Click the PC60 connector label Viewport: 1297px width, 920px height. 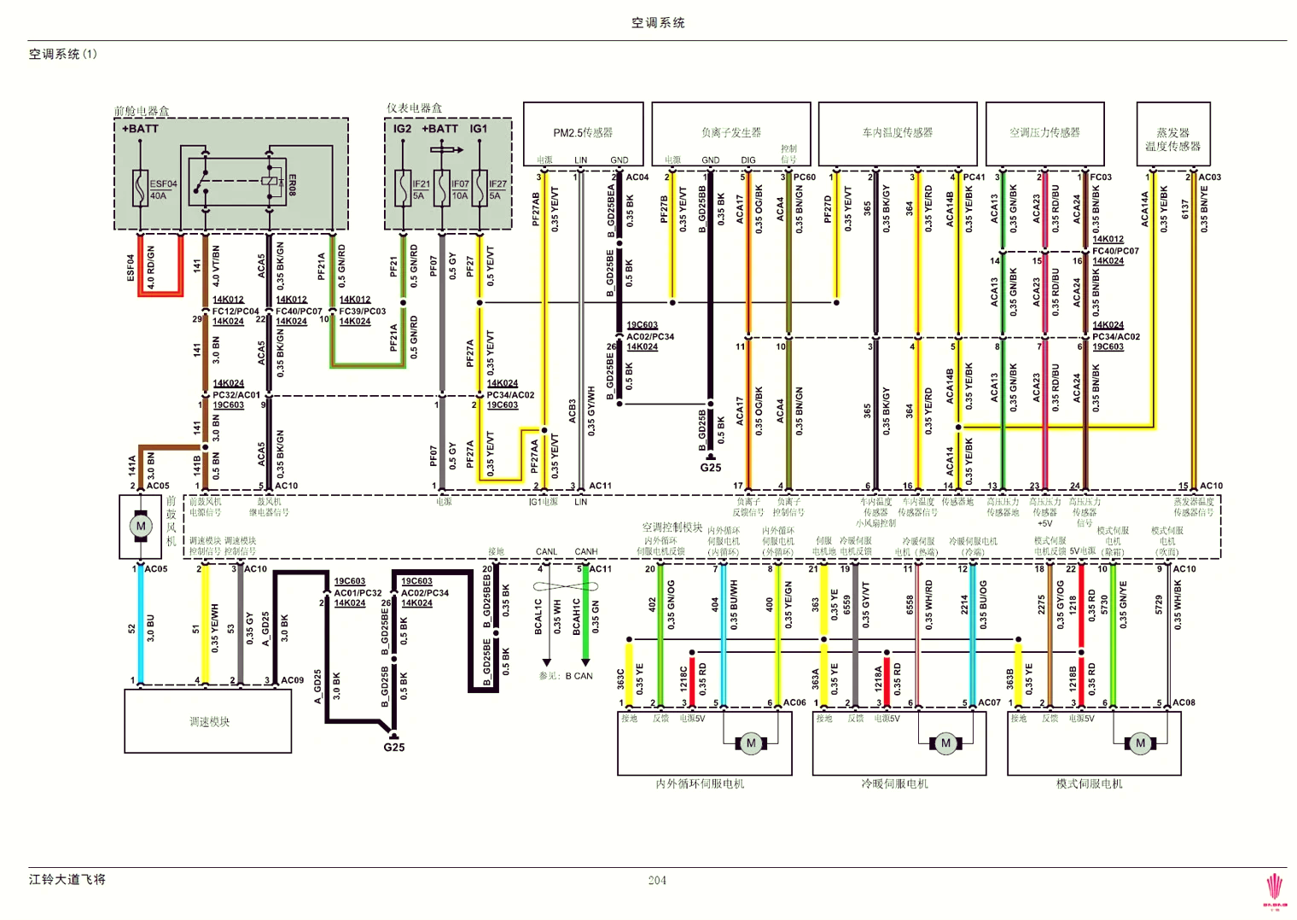[805, 178]
